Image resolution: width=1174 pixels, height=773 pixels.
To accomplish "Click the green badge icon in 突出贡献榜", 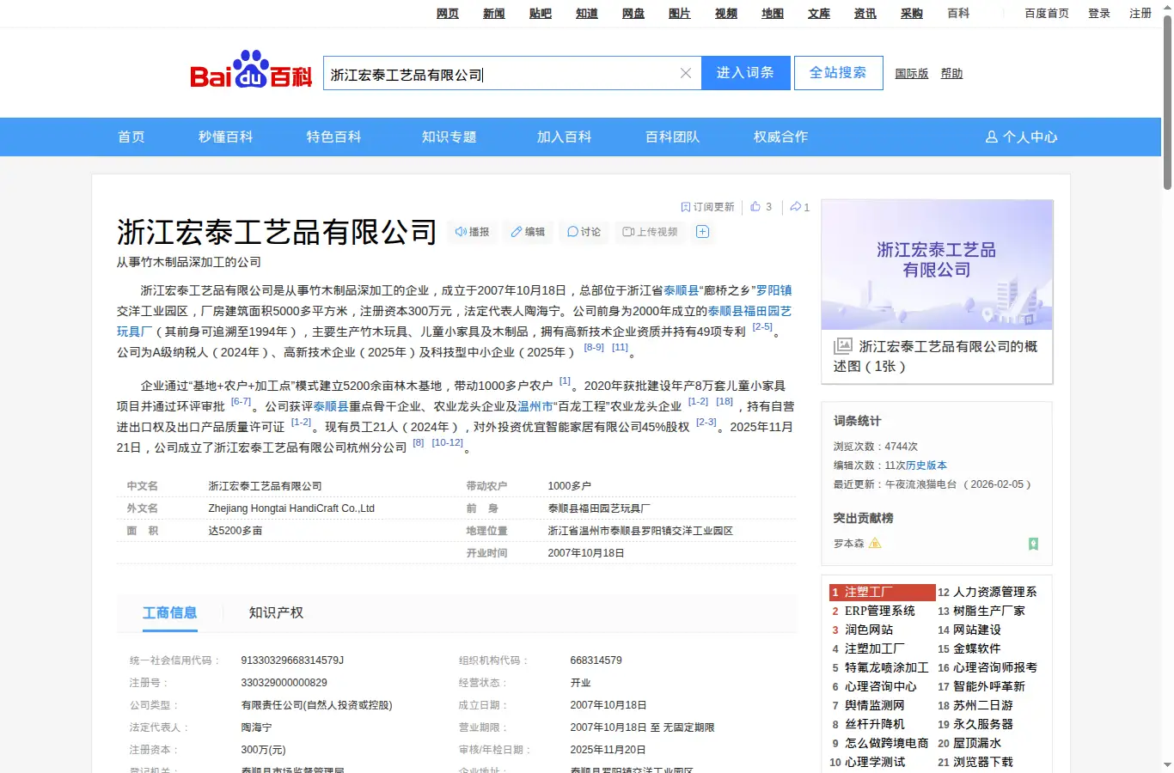I will [x=1033, y=544].
